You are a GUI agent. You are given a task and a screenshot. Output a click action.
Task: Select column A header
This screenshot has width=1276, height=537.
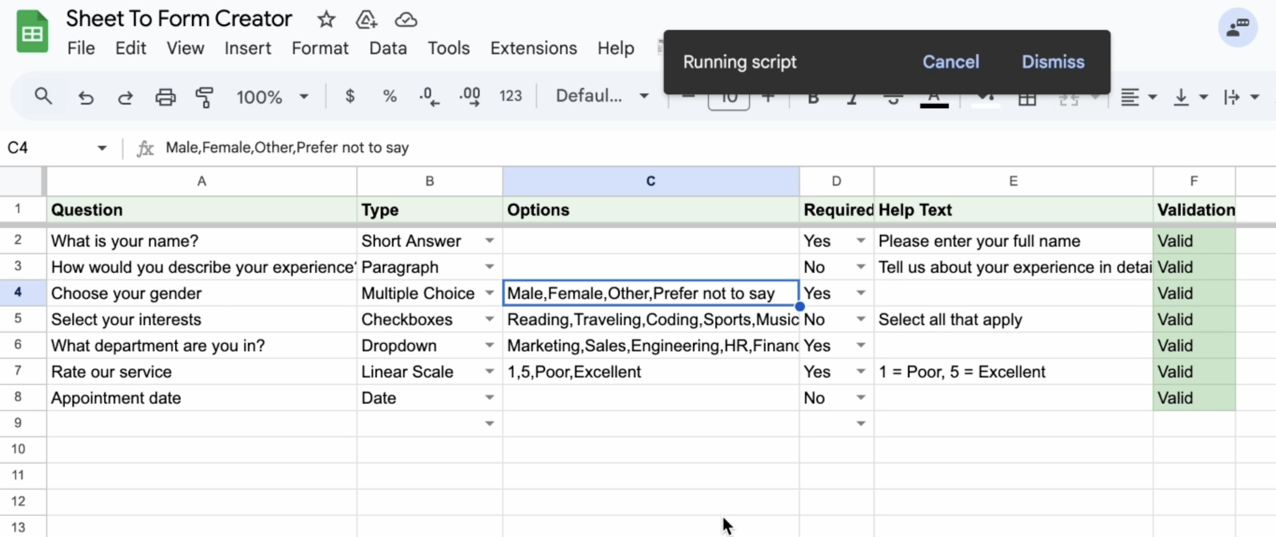(x=201, y=181)
